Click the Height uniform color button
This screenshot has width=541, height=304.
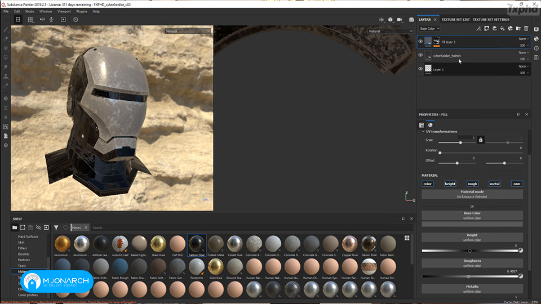pyautogui.click(x=472, y=237)
